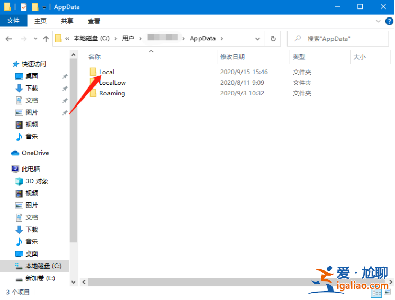Open recent locations dropdown
The width and height of the screenshot is (395, 300).
[35, 39]
